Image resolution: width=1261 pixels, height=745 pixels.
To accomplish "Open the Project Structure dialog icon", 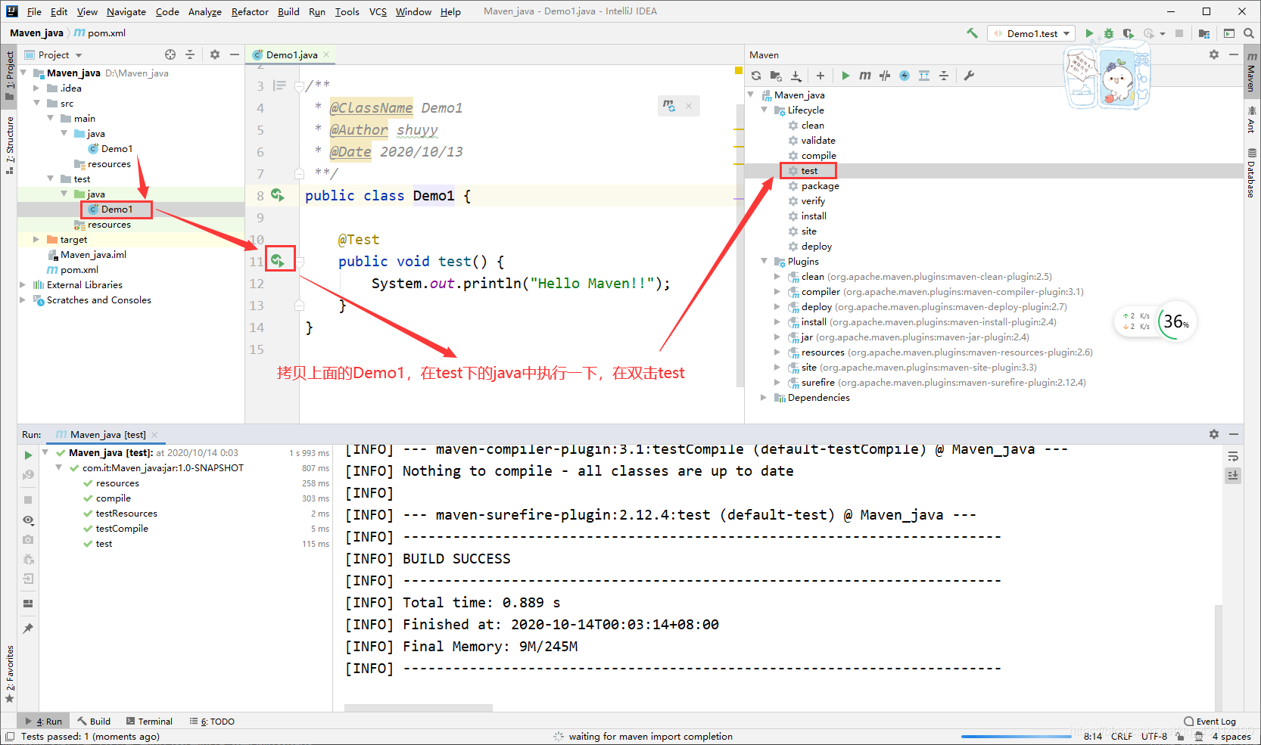I will pyautogui.click(x=1204, y=33).
